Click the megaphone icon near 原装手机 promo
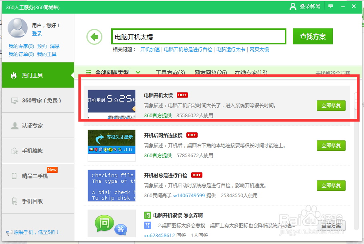 (9, 232)
